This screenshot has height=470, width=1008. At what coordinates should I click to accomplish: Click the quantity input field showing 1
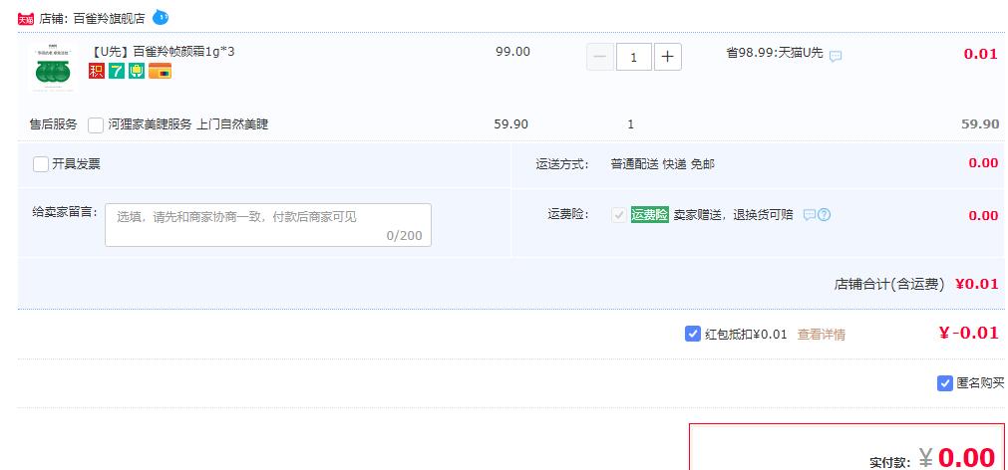(634, 57)
